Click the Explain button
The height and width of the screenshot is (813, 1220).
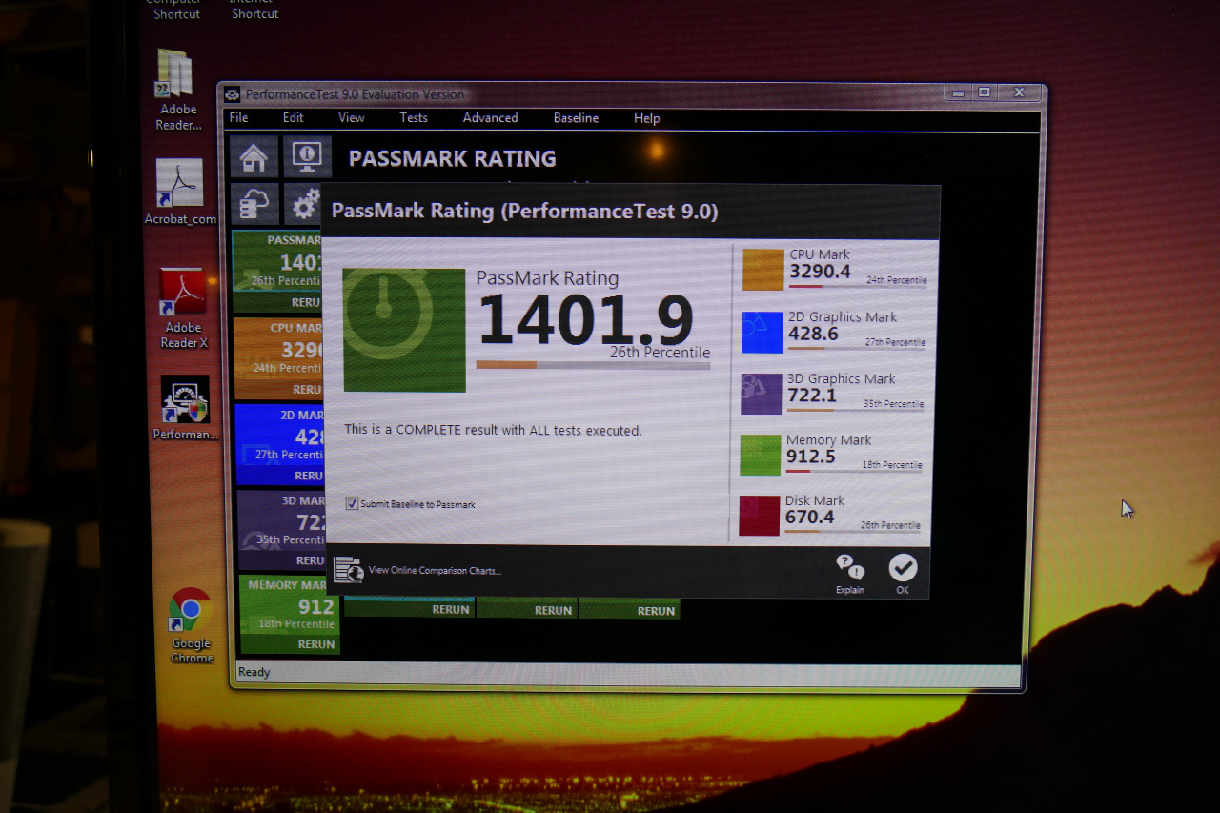click(x=849, y=574)
